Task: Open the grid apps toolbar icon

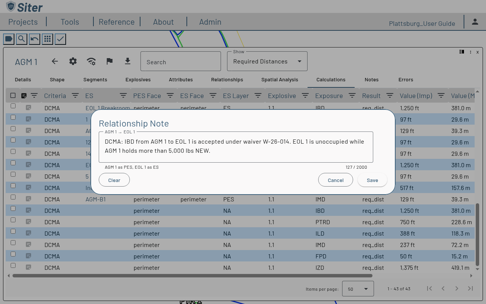Action: tap(47, 39)
